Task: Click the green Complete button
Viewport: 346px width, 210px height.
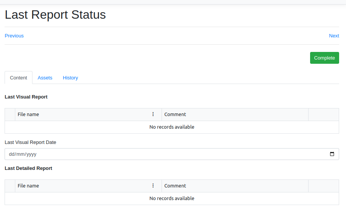Action: 324,58
